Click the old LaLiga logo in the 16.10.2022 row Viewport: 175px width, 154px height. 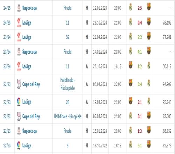point(19,145)
